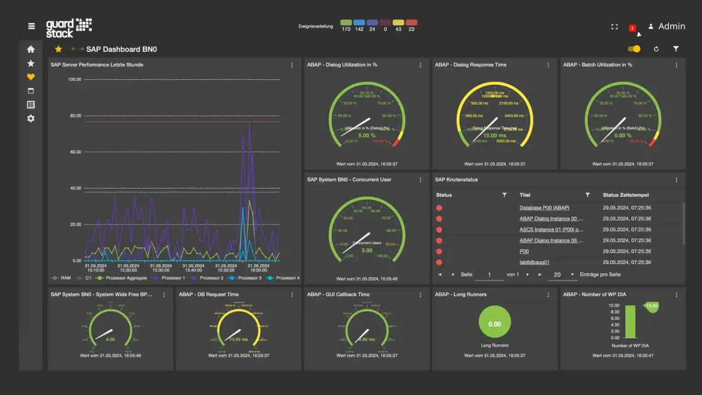This screenshot has width=702, height=395.
Task: Click the Knotenstatus table scrollbar
Action: [684, 223]
